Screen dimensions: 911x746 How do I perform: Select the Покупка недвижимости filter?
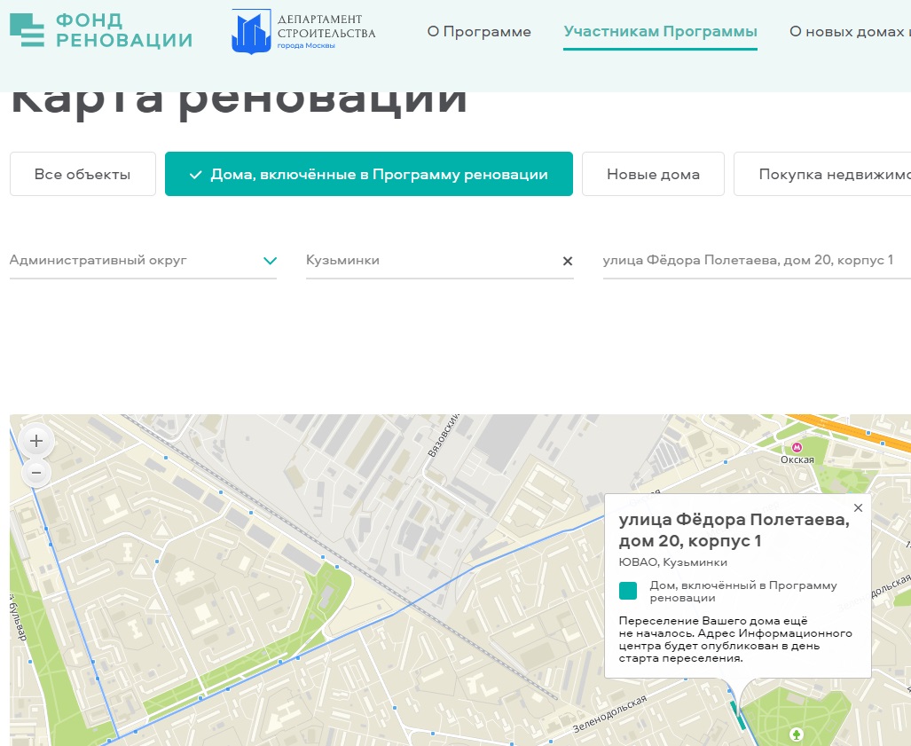pos(822,174)
